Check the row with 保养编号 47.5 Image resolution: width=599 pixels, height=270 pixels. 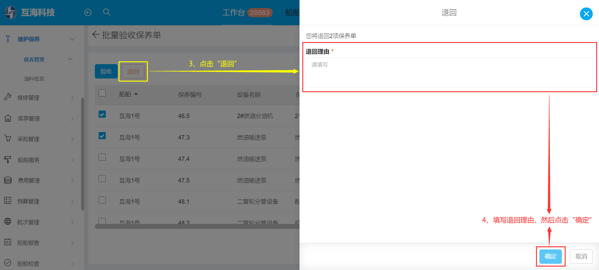pos(102,179)
